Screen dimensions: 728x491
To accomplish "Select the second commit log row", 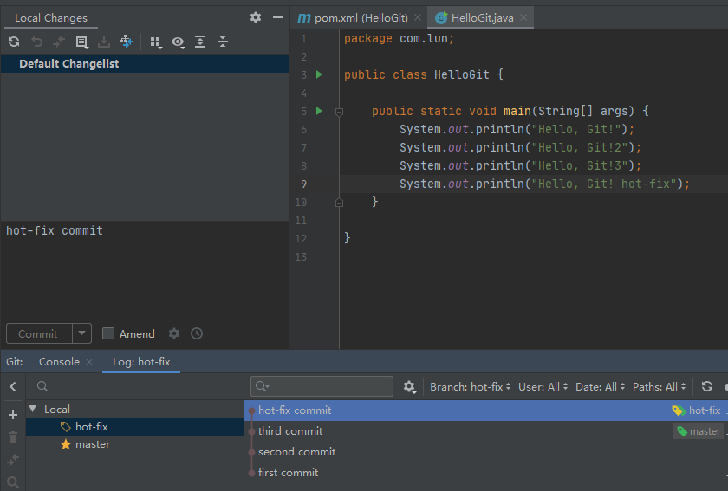I will pos(486,451).
